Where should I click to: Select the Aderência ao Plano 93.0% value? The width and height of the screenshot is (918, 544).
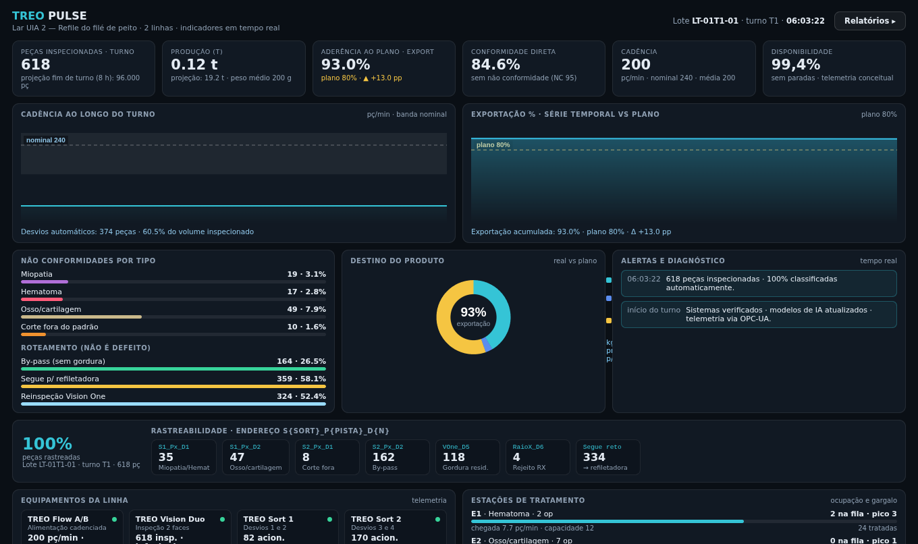click(346, 65)
